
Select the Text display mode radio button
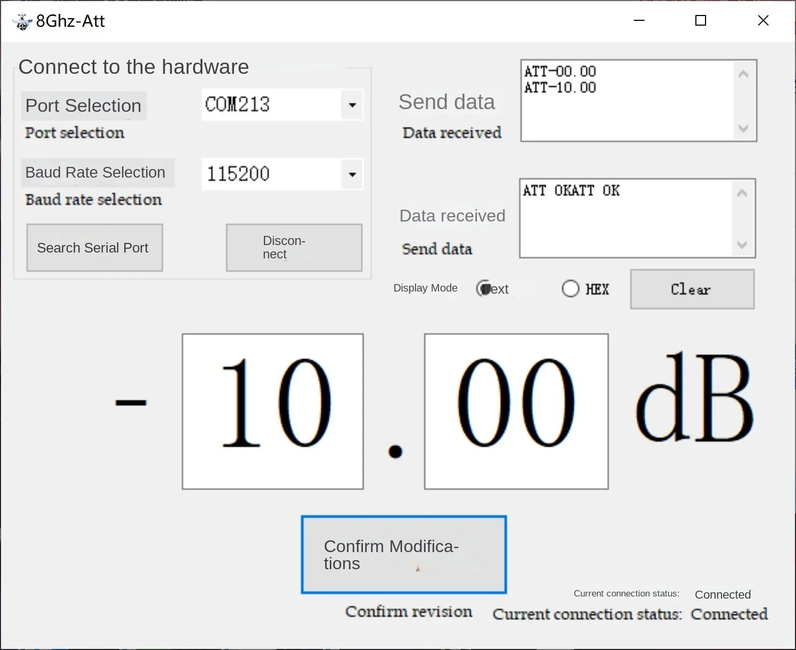tap(483, 289)
